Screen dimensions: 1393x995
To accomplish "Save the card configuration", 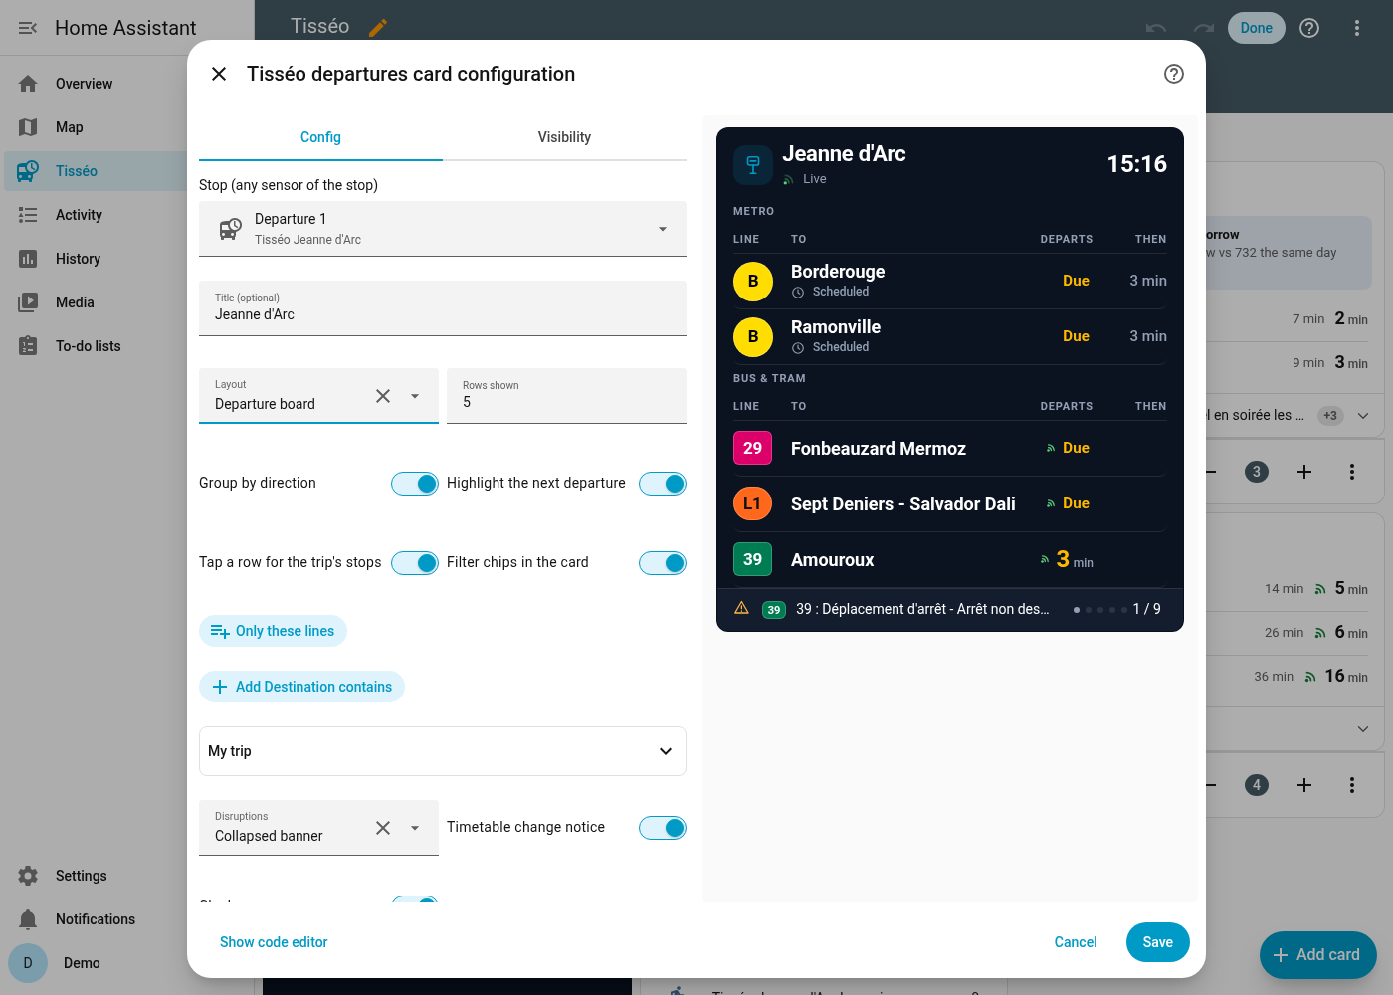I will tap(1158, 942).
